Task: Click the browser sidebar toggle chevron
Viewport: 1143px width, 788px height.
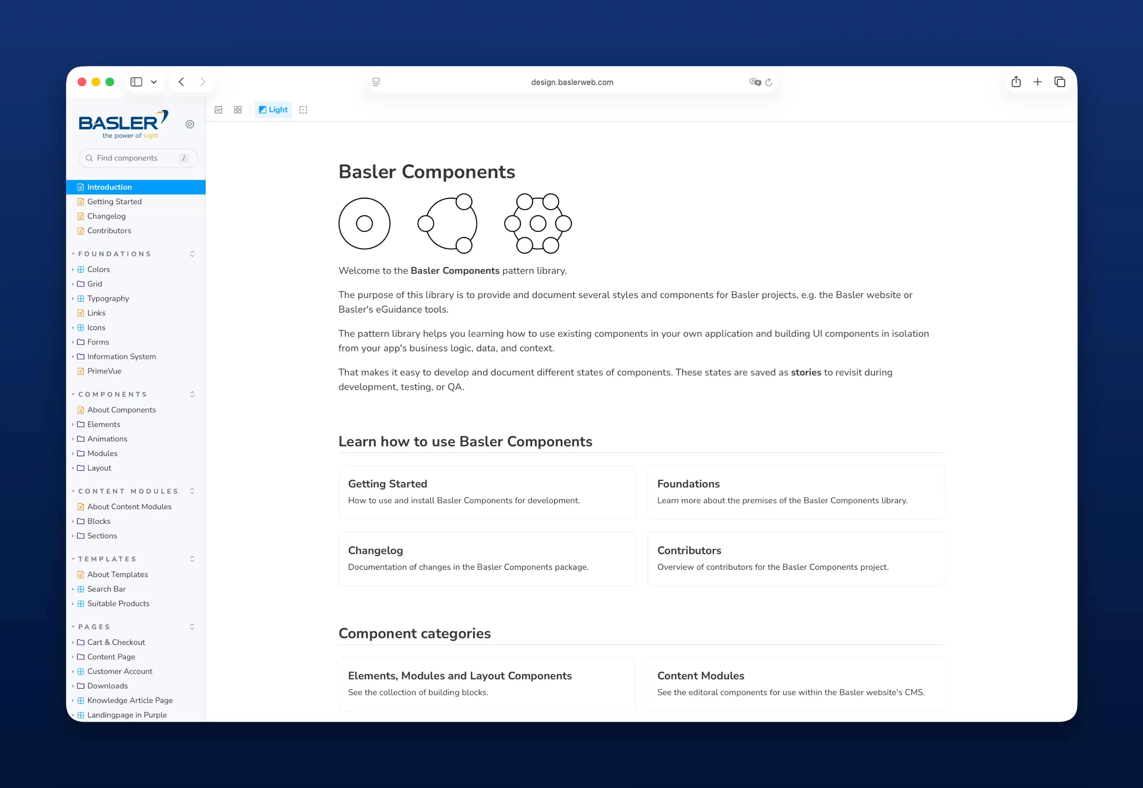Action: tap(153, 81)
